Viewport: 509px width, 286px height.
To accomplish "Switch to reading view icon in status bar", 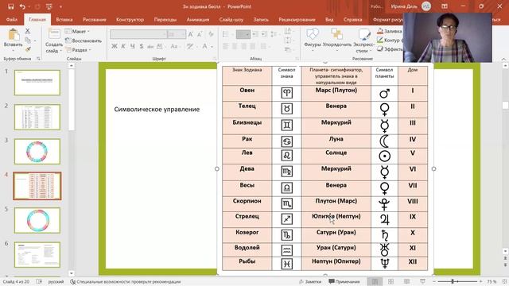I will [x=406, y=281].
